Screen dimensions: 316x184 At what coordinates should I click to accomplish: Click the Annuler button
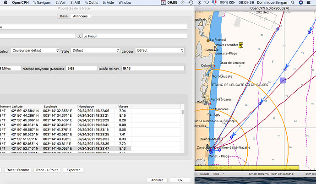157,180
